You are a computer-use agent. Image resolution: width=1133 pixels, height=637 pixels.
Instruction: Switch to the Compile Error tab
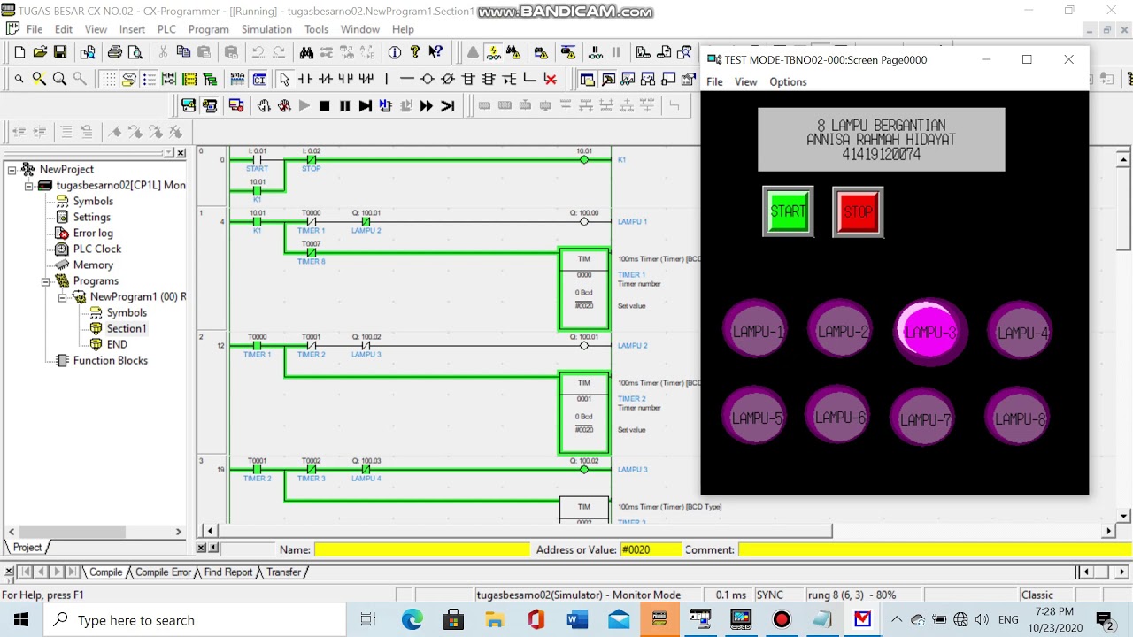[x=163, y=572]
